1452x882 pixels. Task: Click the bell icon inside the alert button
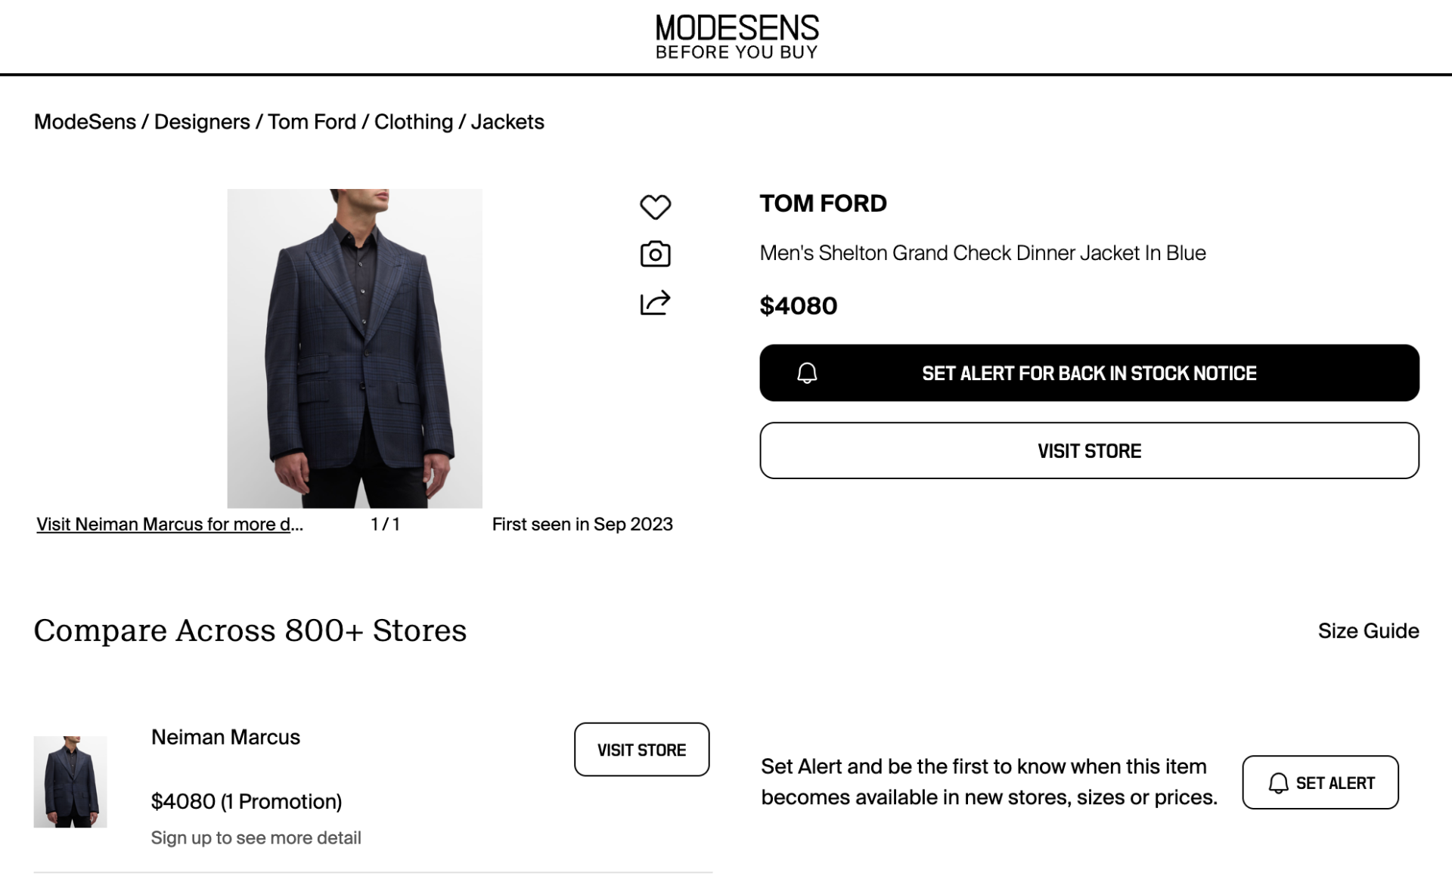[x=806, y=373]
